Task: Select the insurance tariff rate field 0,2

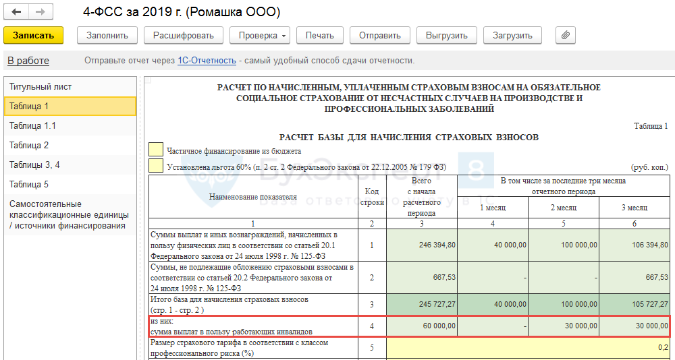Action: tap(529, 349)
